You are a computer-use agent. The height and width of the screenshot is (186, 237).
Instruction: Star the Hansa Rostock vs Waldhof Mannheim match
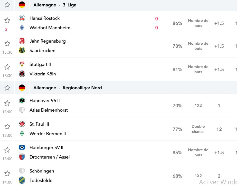tap(7, 20)
